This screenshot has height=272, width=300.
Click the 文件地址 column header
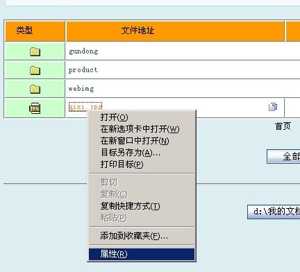(175, 31)
